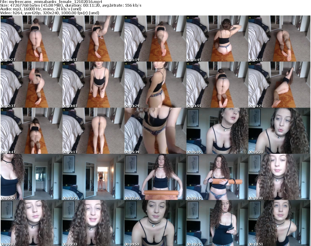Click the frame stamped 00:06:57

pyautogui.click(x=31, y=177)
